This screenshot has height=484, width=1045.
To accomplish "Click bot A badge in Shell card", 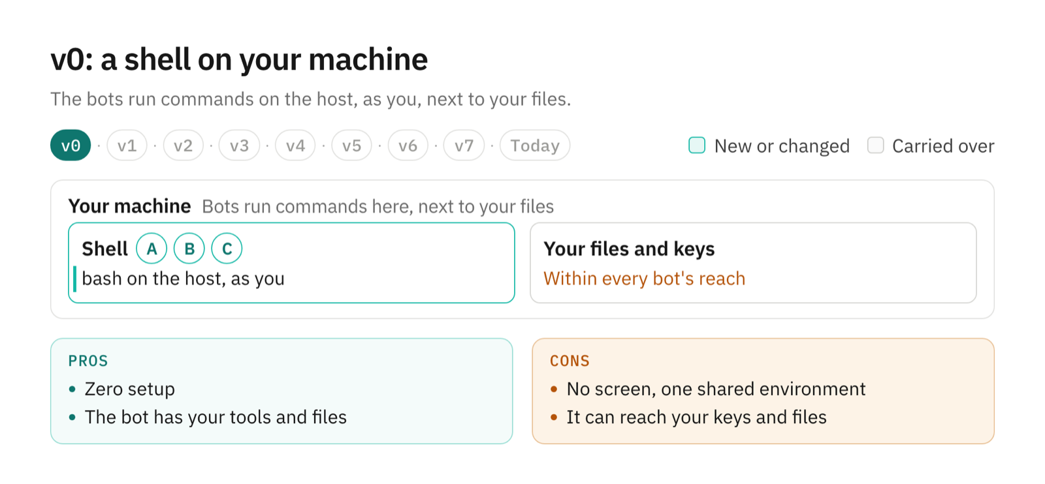I will [x=152, y=249].
